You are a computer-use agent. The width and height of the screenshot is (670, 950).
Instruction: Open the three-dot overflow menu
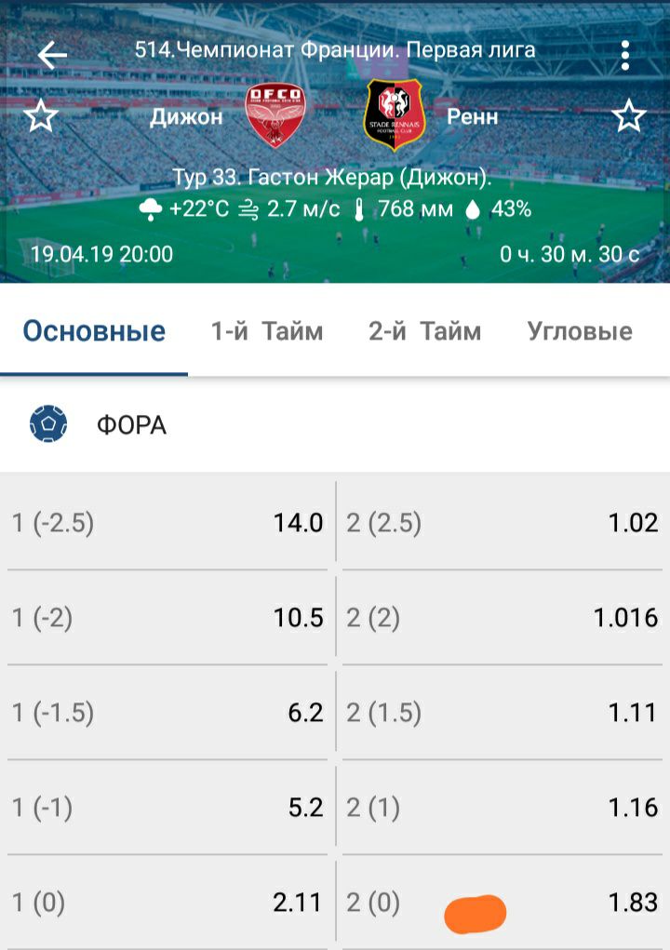click(x=626, y=55)
